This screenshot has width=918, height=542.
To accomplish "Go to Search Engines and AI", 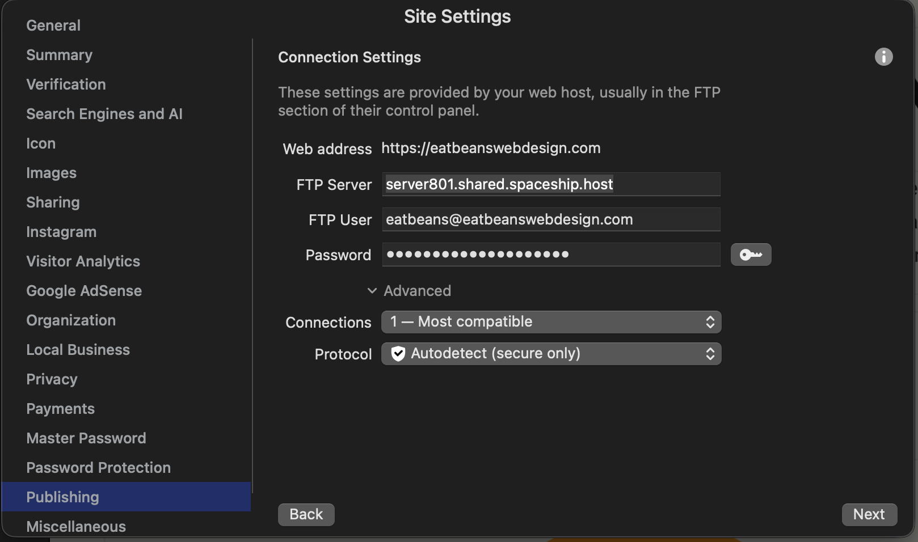I will click(104, 114).
